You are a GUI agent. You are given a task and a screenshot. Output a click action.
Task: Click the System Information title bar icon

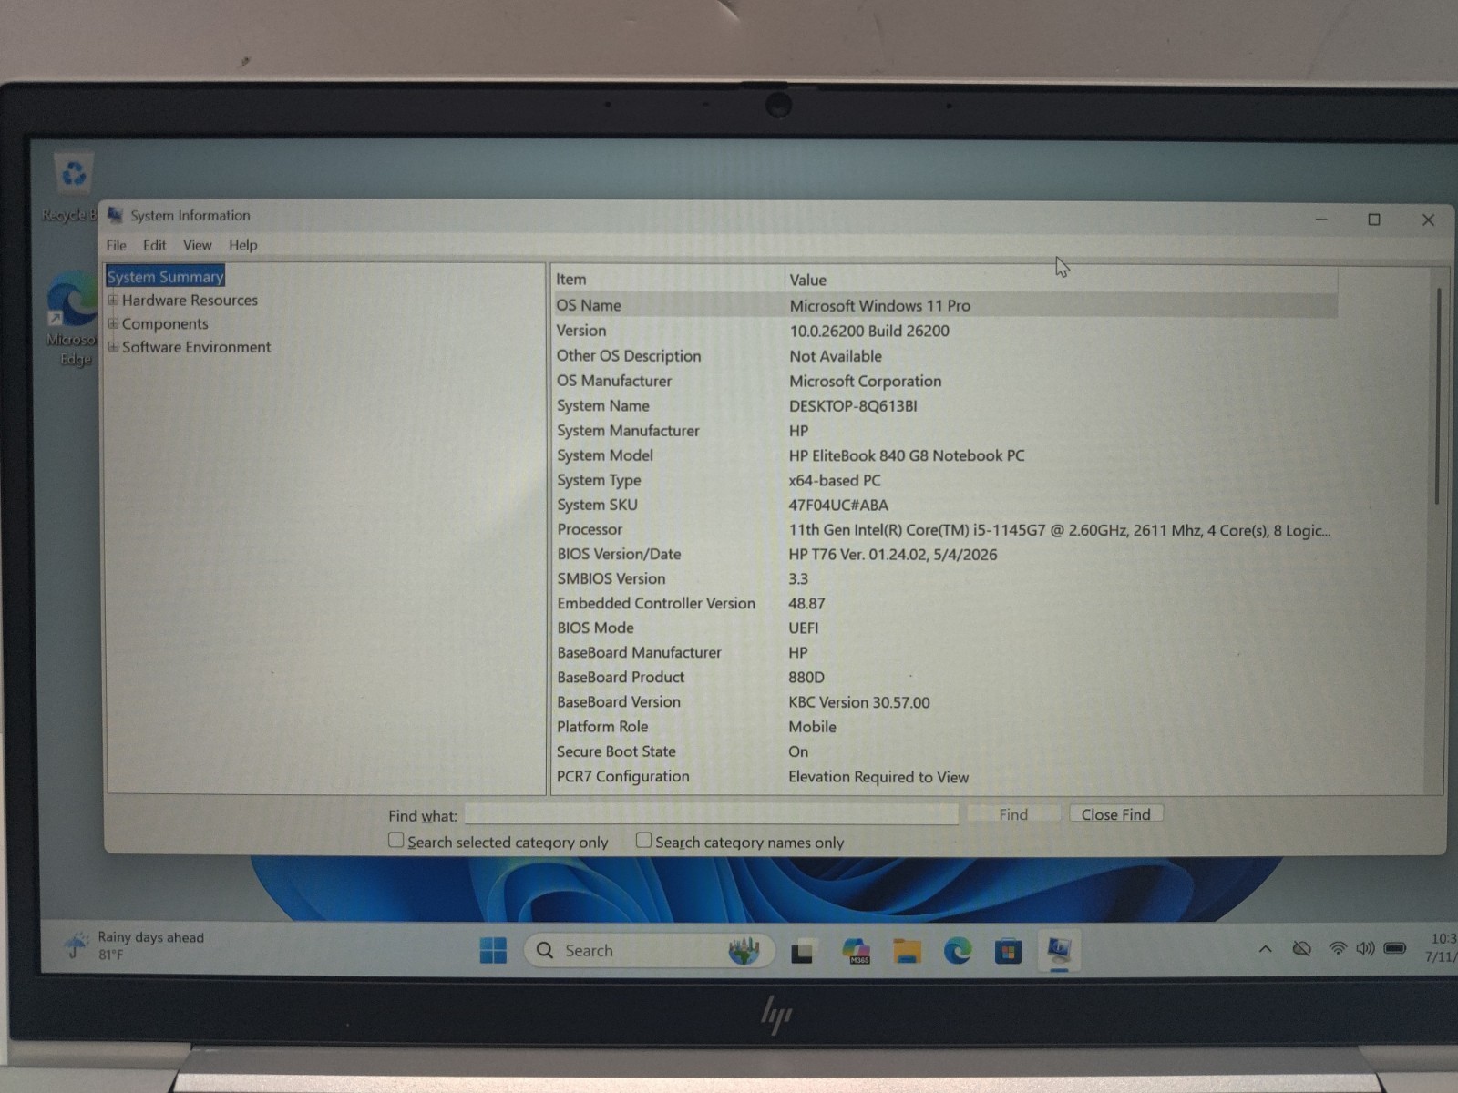115,215
